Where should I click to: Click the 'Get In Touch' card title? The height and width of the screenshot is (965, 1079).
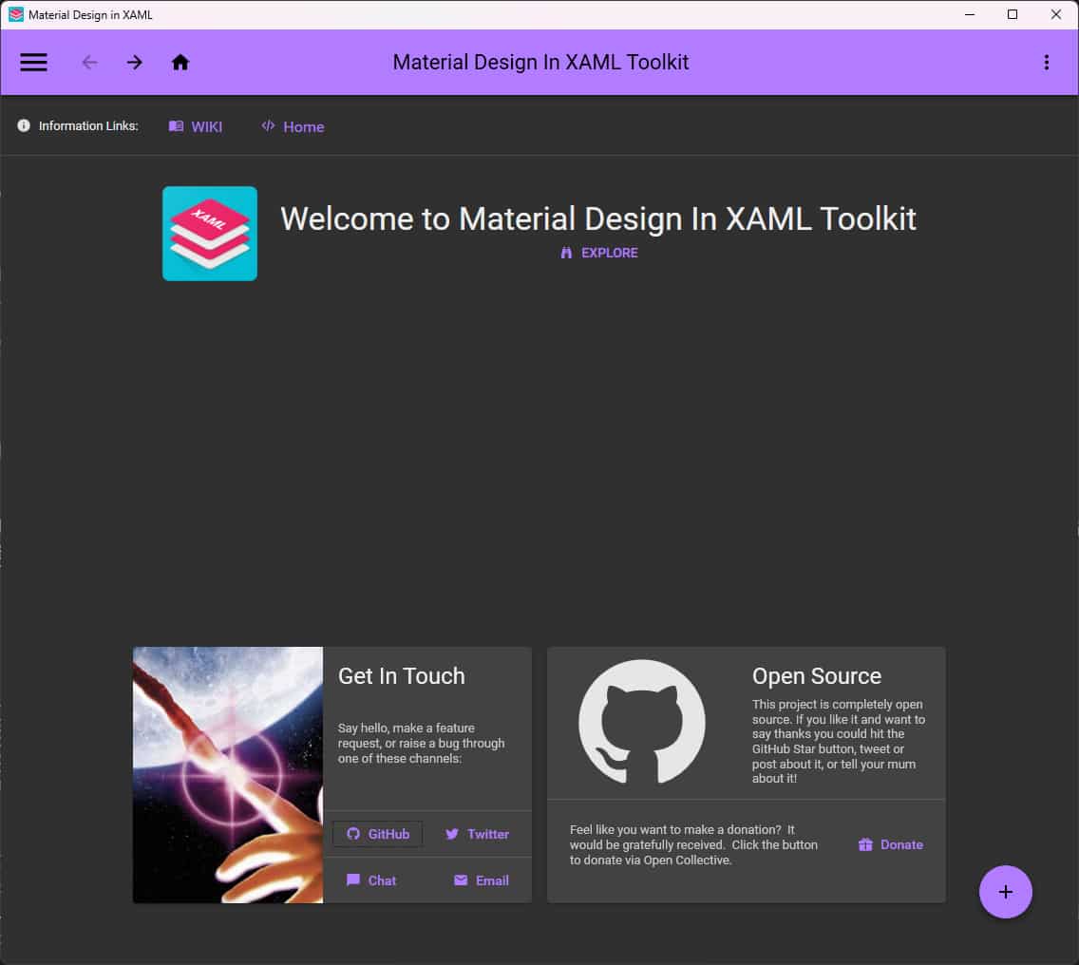[401, 676]
